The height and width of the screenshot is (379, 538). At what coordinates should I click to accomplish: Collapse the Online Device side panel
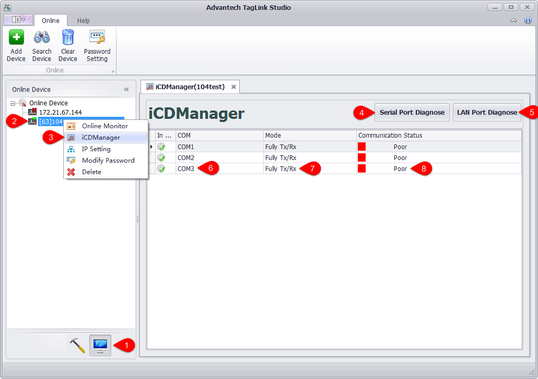pos(126,90)
